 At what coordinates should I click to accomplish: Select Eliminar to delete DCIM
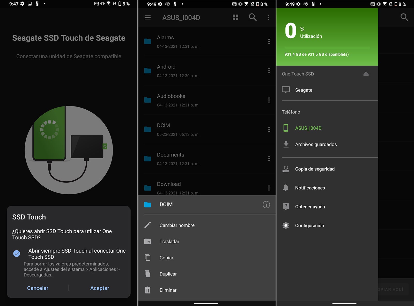(168, 290)
